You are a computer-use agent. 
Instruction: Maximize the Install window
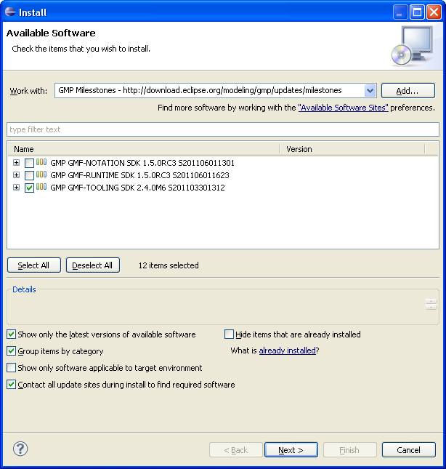[x=417, y=12]
